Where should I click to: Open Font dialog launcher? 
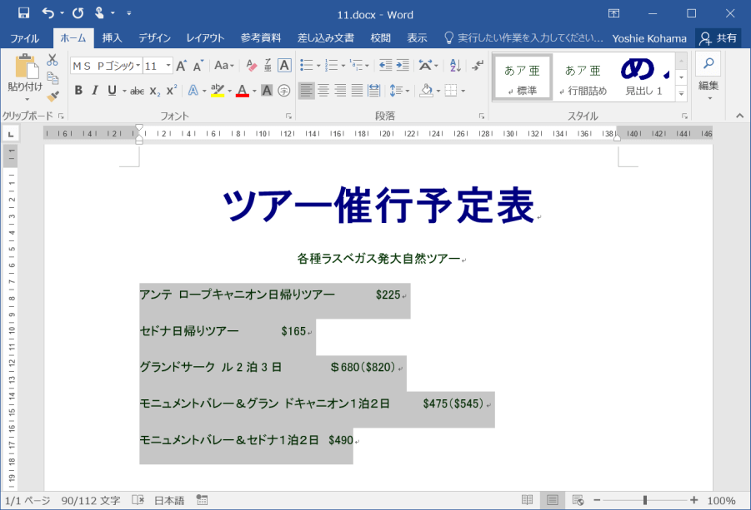(288, 116)
